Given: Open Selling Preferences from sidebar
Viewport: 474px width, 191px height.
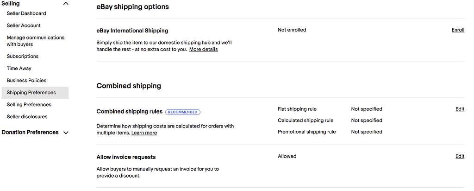Looking at the screenshot, I should point(29,105).
